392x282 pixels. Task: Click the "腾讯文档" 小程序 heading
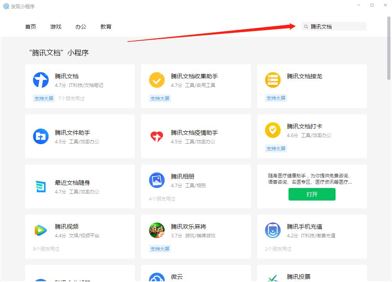[59, 53]
